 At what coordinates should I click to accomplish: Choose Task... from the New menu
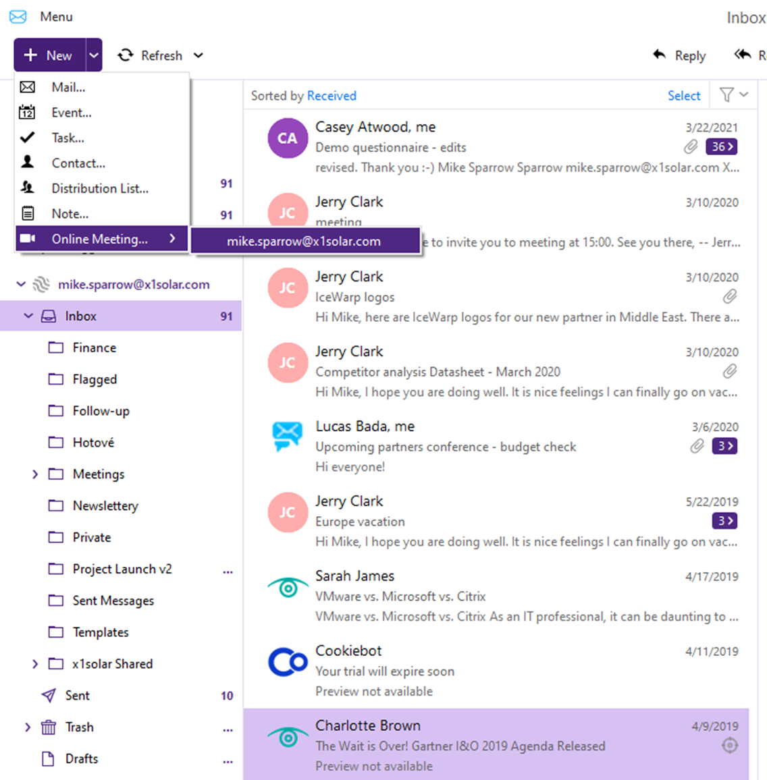point(102,138)
